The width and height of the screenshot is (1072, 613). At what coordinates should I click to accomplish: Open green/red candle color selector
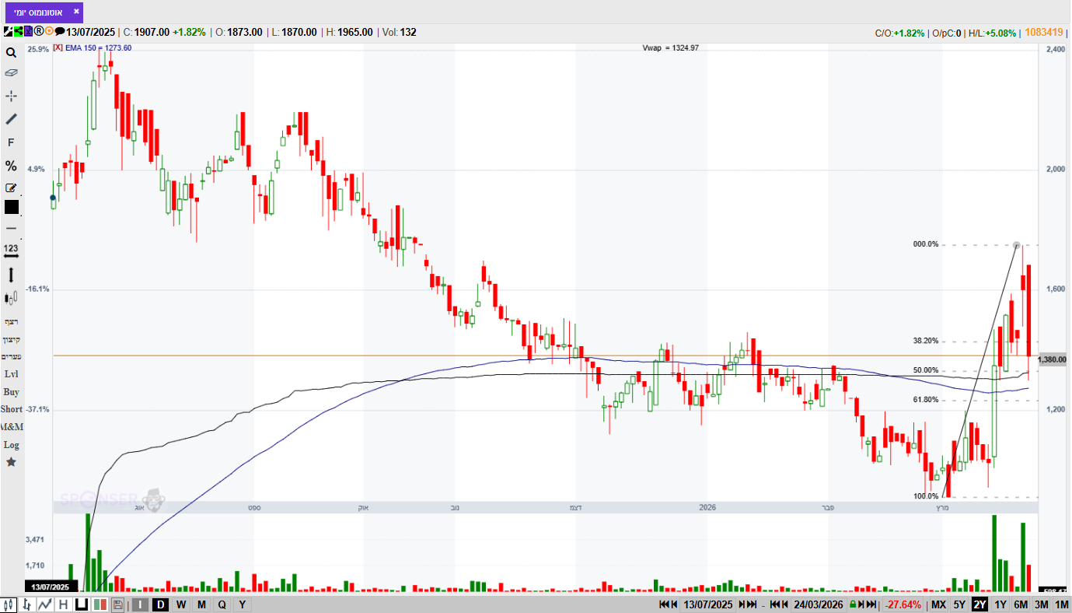pos(100,604)
